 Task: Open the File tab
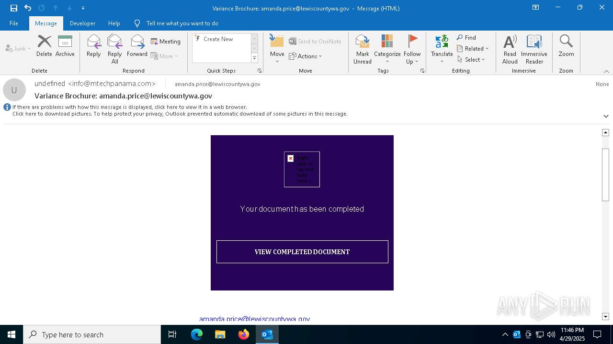coord(14,23)
